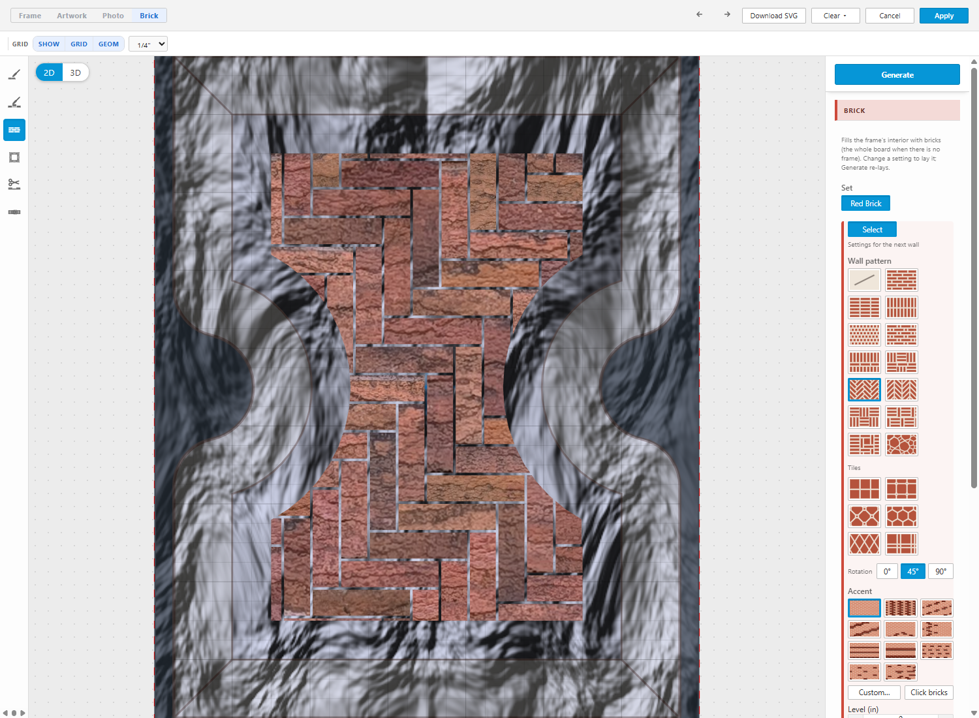Open the 1/4" grid size dropdown
The height and width of the screenshot is (718, 979).
coord(148,44)
